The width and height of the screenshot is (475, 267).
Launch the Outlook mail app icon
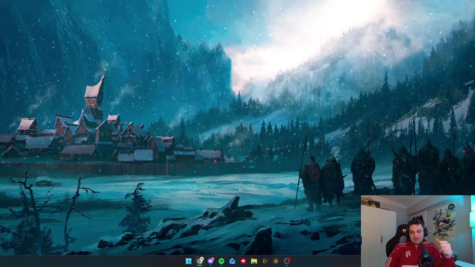[232, 261]
